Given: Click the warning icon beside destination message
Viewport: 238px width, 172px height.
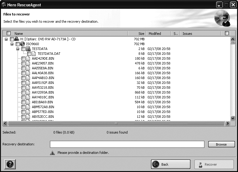Looking at the screenshot, I should tap(52, 153).
